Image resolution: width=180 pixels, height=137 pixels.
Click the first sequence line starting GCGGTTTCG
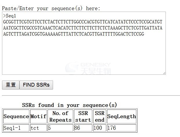(x=83, y=22)
